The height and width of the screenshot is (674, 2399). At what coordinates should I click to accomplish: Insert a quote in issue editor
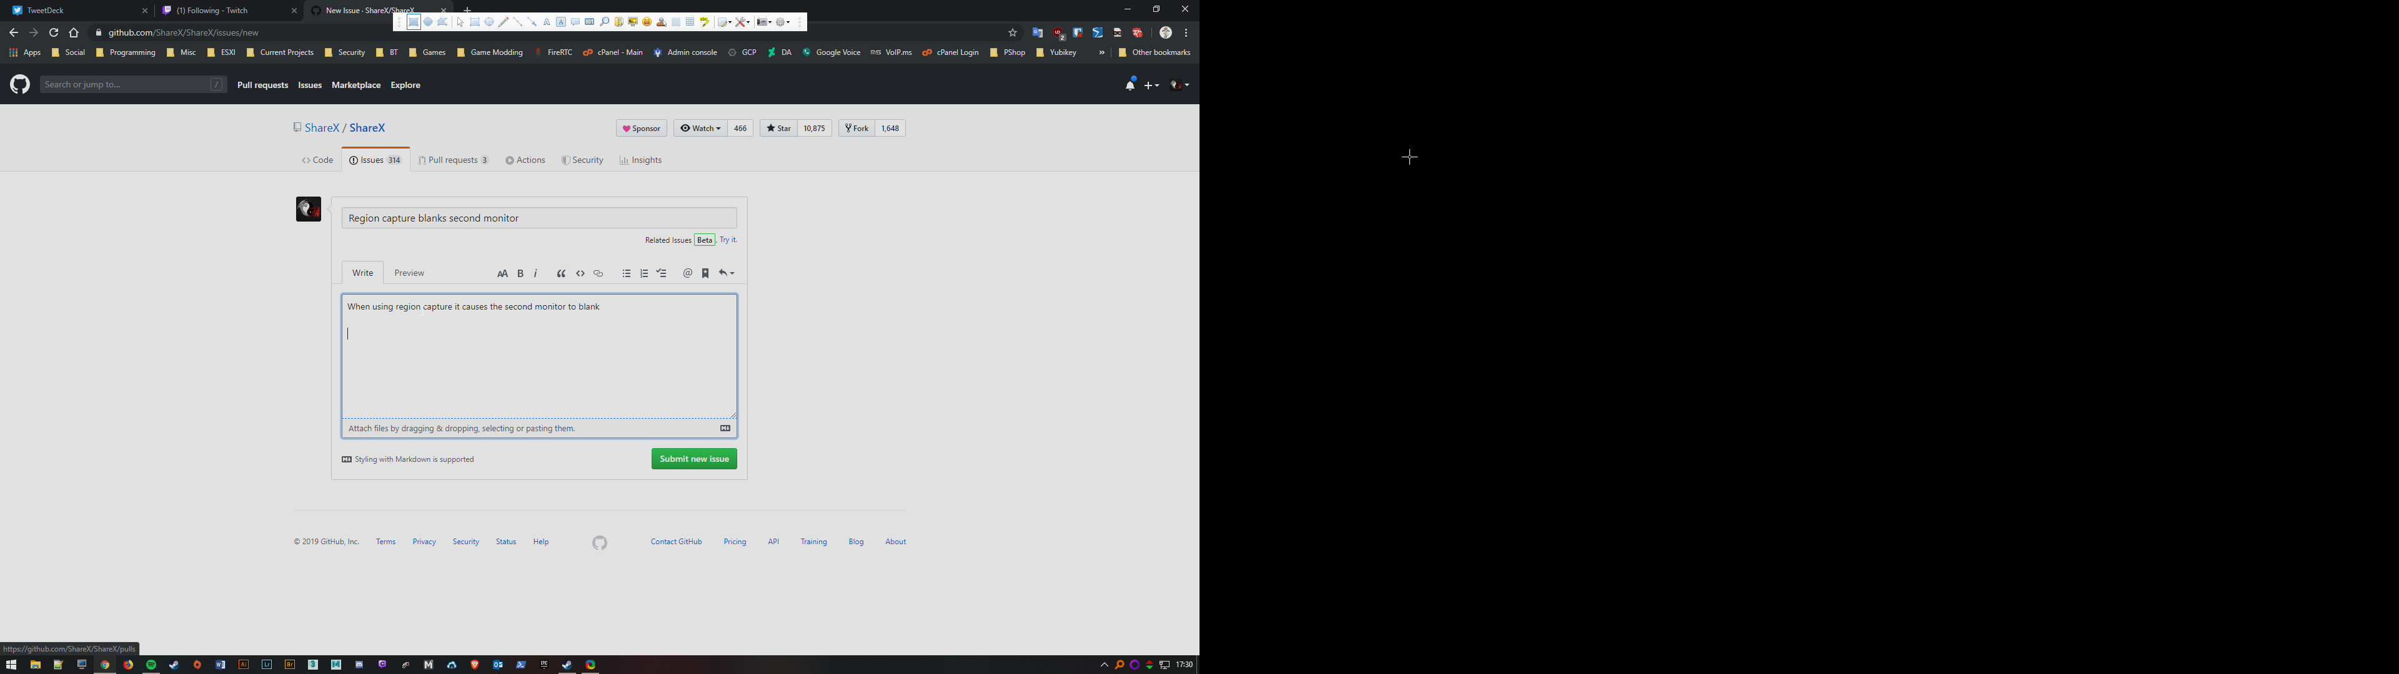pyautogui.click(x=562, y=274)
